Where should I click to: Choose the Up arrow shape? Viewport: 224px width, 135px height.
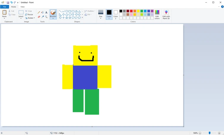[79, 15]
